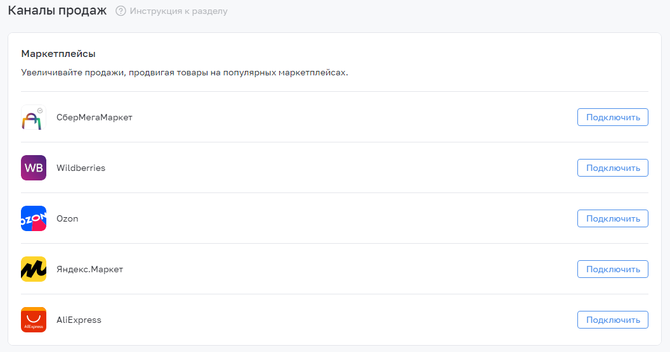Connect AliExpress with its Подключить button
670x352 pixels.
click(613, 320)
